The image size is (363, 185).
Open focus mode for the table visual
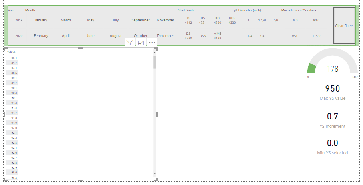141,43
